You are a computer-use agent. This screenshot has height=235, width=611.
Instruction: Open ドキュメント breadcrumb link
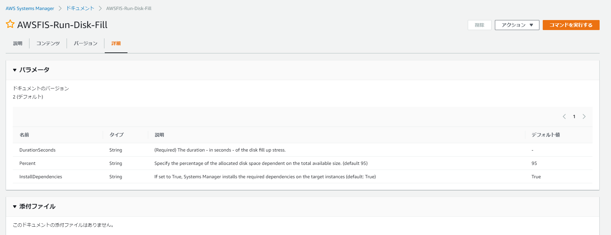[80, 8]
